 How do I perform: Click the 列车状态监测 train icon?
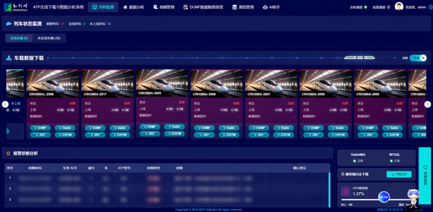9,24
